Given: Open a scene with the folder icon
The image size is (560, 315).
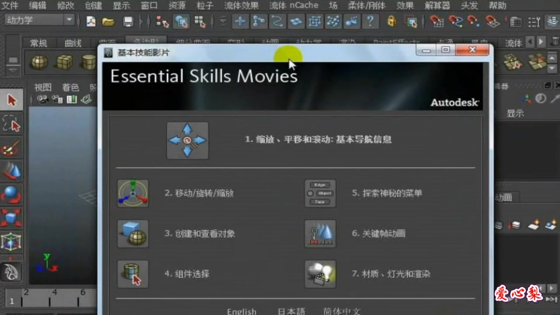Looking at the screenshot, I should 108,21.
